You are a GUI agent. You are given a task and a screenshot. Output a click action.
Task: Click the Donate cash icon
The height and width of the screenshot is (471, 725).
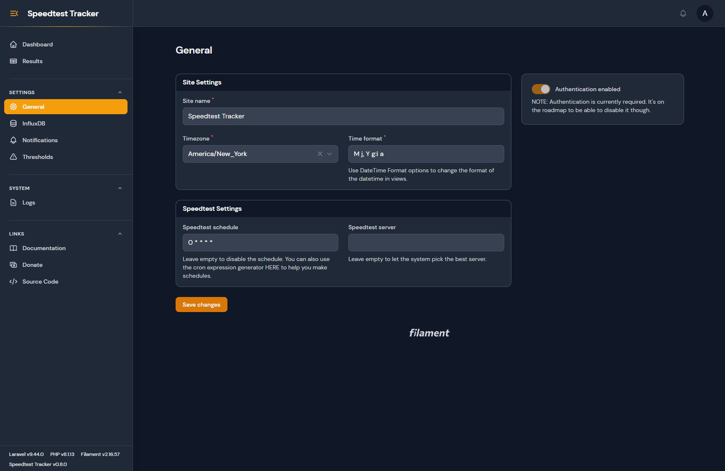[13, 265]
